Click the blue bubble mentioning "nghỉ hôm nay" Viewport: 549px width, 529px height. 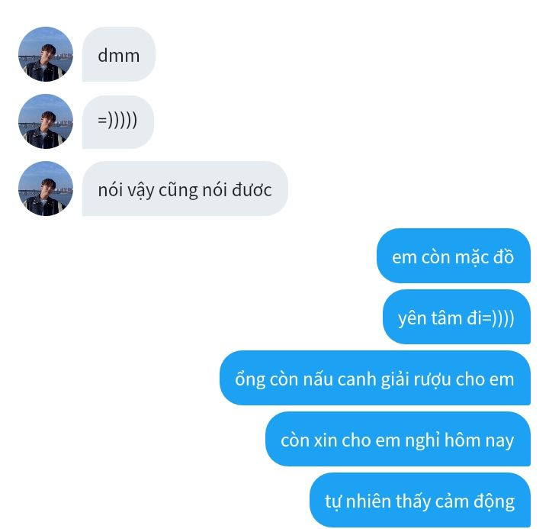tap(398, 439)
